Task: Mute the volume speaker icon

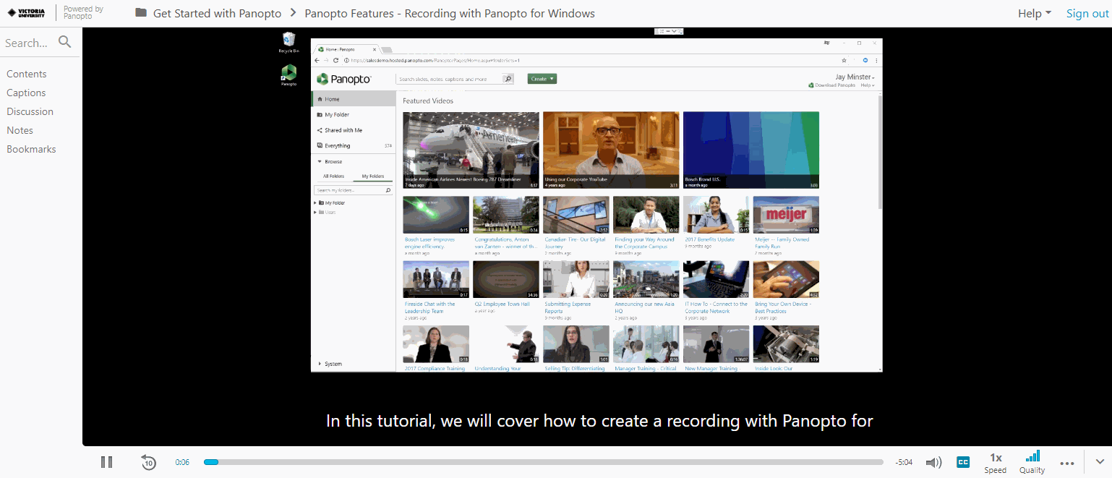Action: coord(933,463)
